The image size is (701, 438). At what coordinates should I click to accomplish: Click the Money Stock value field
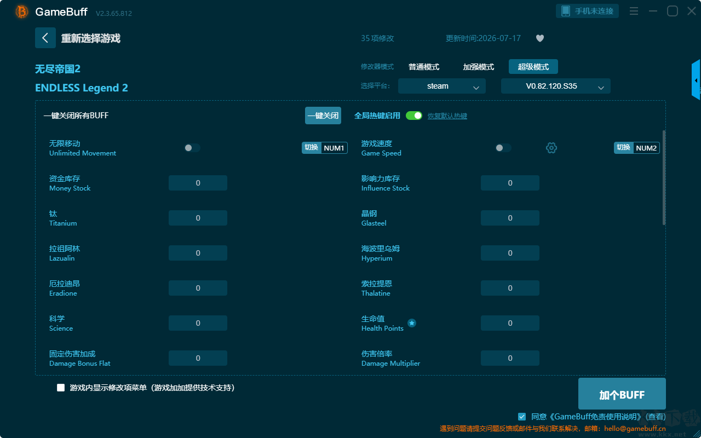pyautogui.click(x=198, y=183)
